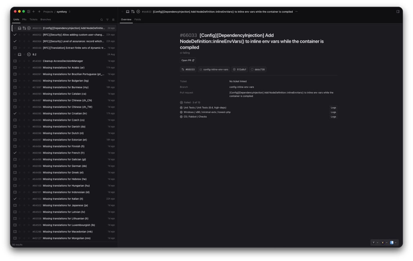Open Logs for Unit Tests 8.4 high-deps

click(333, 108)
